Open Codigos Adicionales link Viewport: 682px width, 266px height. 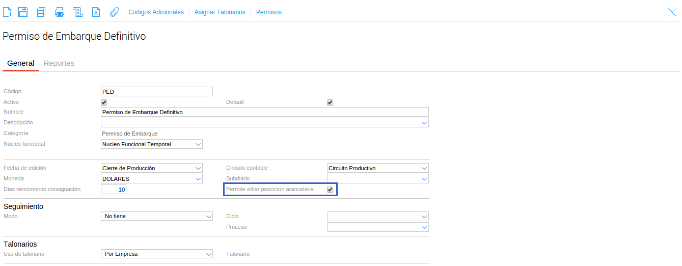pyautogui.click(x=156, y=12)
